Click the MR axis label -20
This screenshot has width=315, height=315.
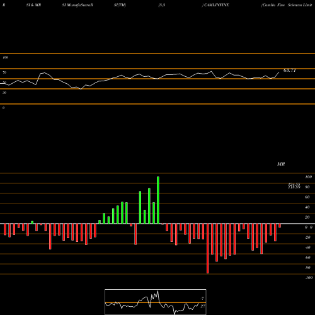point(307,238)
